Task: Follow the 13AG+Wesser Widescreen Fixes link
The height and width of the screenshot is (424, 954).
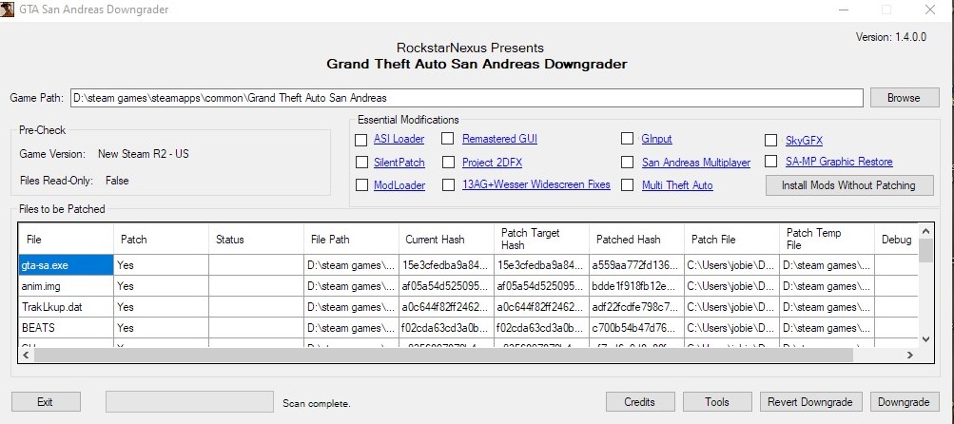Action: coord(535,185)
